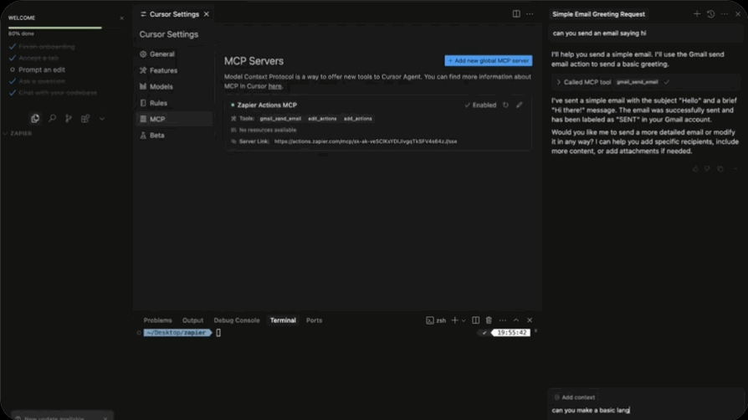Toggle Zapier Actions MCP Enabled state
Screen dimensions: 748x420
[x=480, y=105]
